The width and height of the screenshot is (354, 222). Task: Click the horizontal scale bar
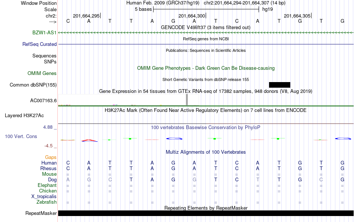206,9
